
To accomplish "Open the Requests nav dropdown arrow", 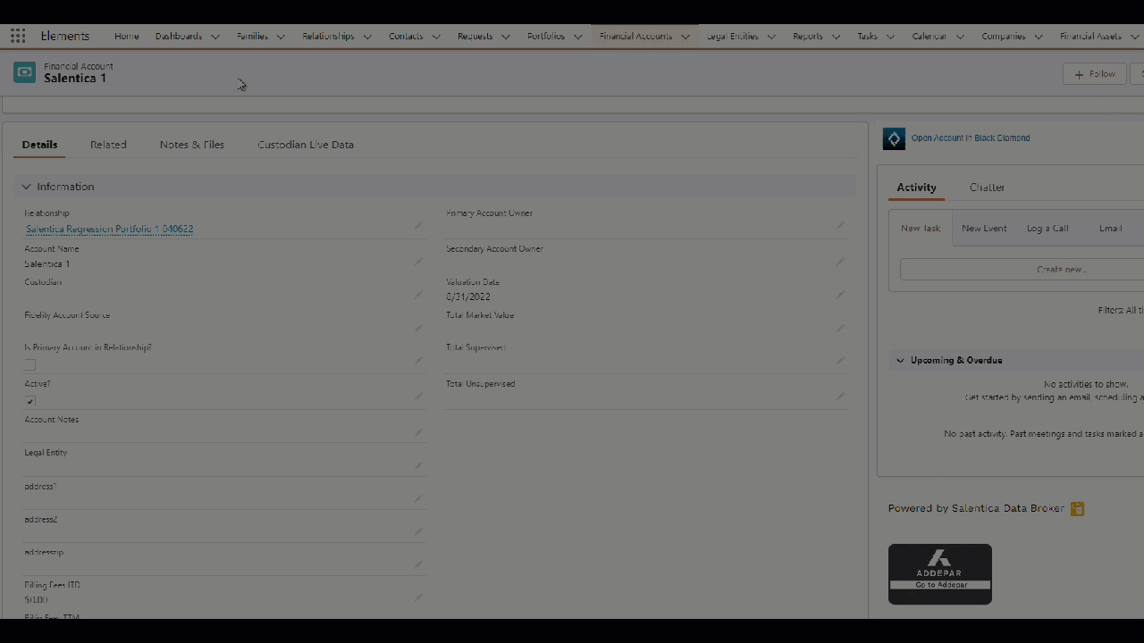I will click(506, 37).
